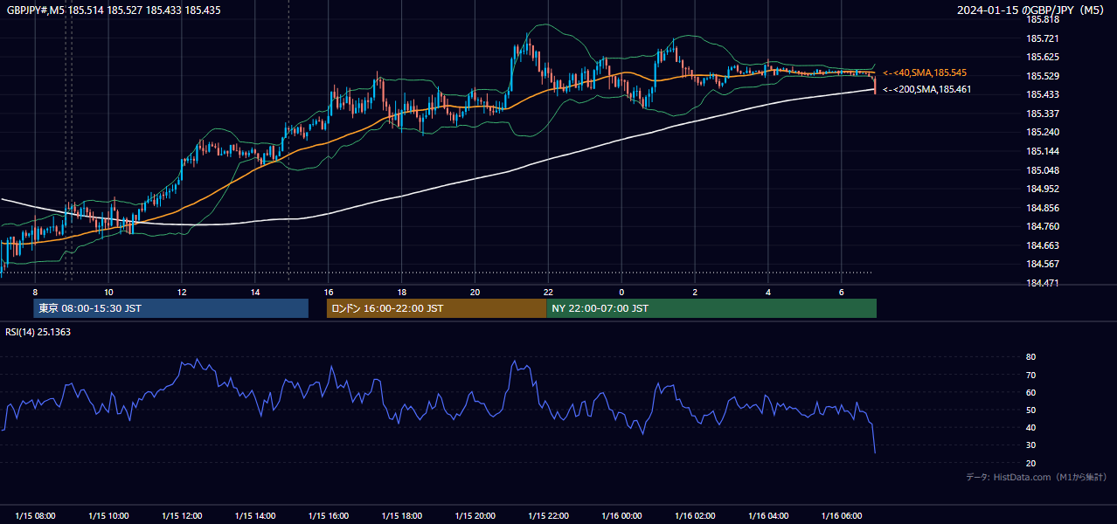The image size is (1117, 524).
Task: Click price axis value 185.721
Action: click(x=1042, y=38)
